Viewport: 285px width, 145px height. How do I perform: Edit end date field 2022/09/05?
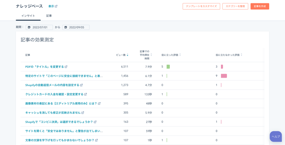(x=76, y=27)
